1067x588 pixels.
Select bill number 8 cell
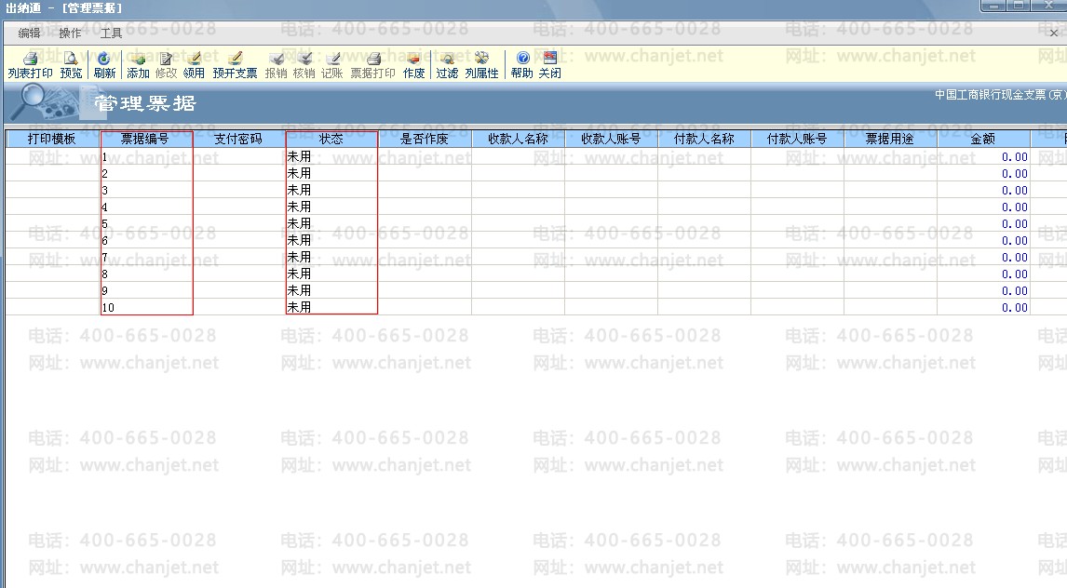point(146,274)
